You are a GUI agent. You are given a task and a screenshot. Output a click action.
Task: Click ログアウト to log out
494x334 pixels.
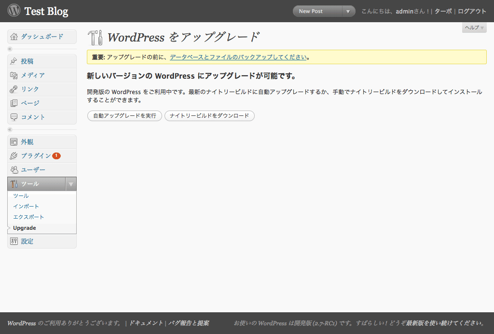472,12
